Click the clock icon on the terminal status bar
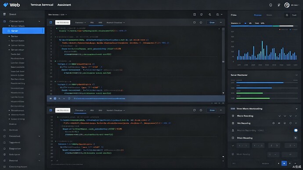The image size is (303, 170). tap(69, 99)
